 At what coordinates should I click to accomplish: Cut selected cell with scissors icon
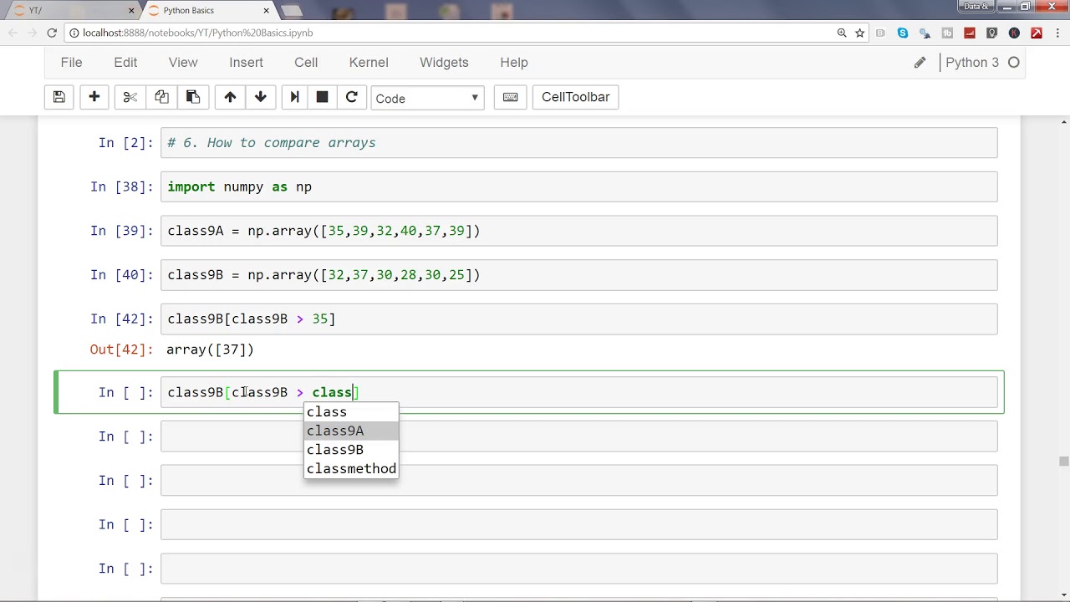[130, 97]
